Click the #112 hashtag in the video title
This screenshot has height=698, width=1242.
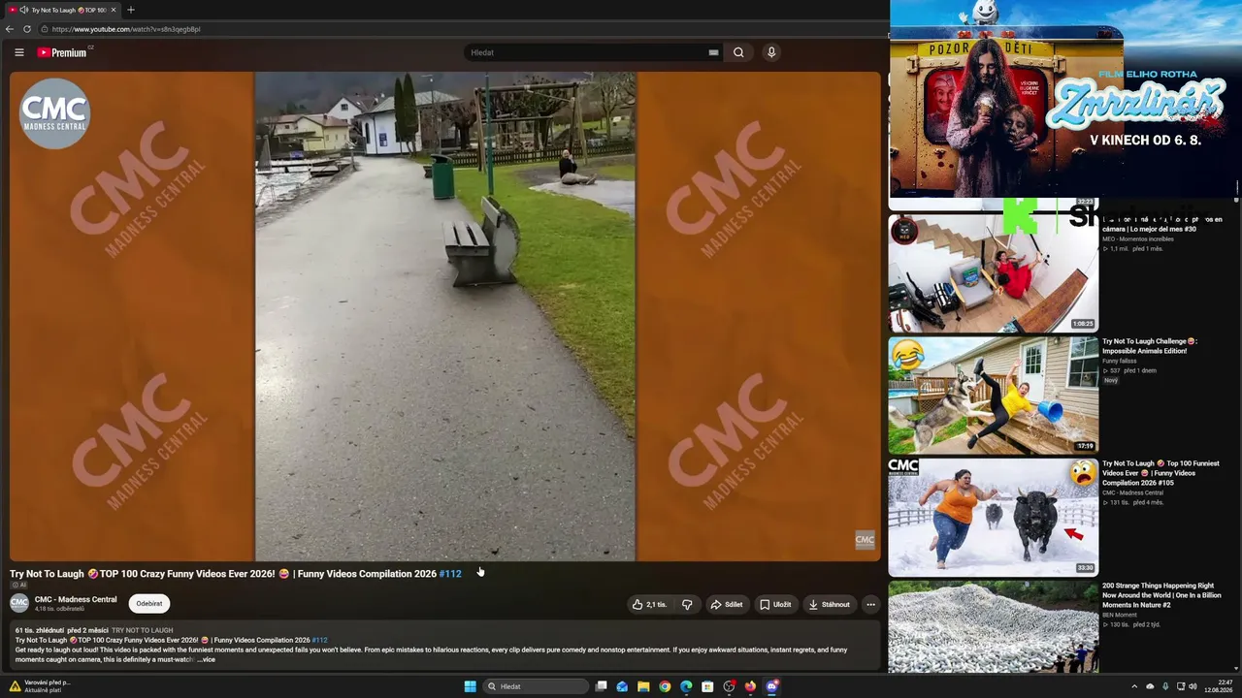(x=450, y=574)
